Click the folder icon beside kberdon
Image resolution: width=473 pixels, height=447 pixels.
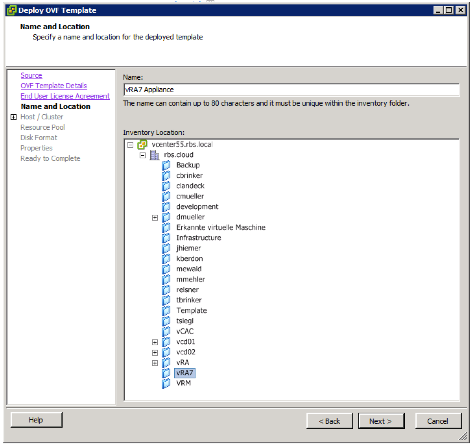click(166, 259)
